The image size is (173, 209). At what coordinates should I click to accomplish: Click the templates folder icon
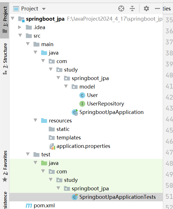tap(52, 137)
